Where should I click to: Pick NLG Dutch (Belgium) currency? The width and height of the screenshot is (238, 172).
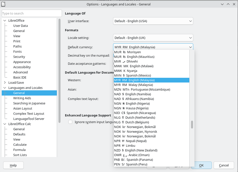coord(151,122)
